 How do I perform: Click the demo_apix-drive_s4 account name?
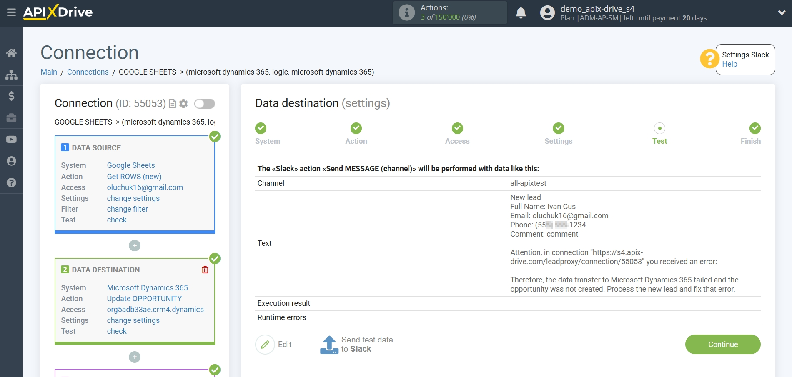597,9
